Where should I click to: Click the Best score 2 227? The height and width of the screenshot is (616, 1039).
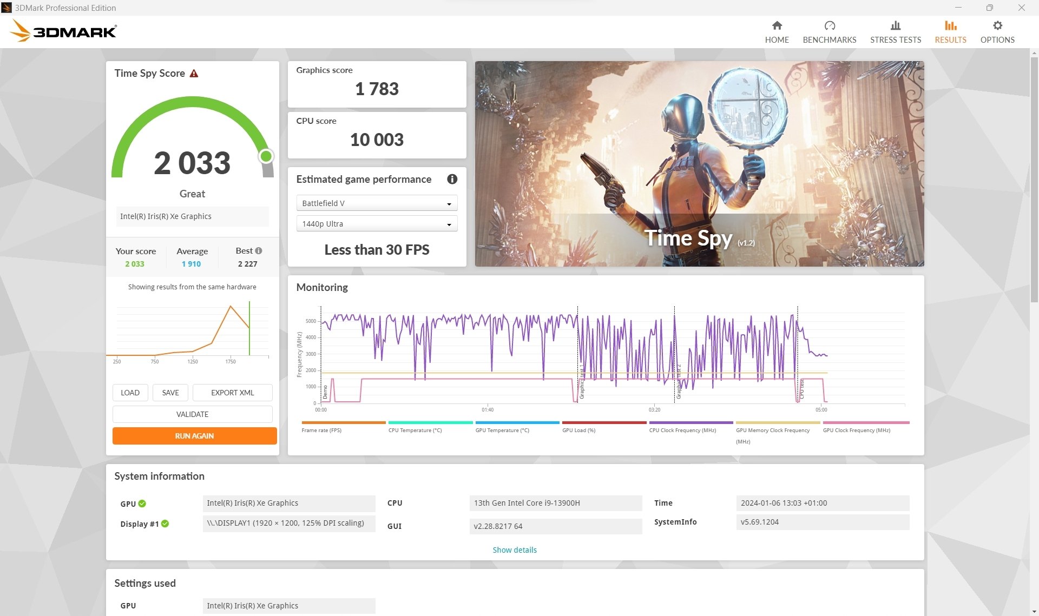pyautogui.click(x=247, y=264)
